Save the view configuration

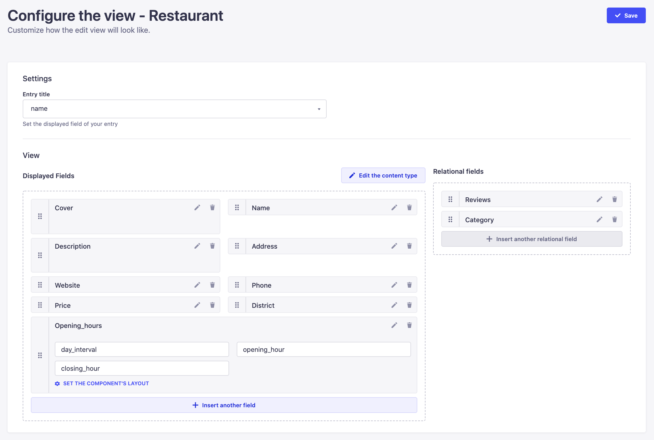(626, 15)
